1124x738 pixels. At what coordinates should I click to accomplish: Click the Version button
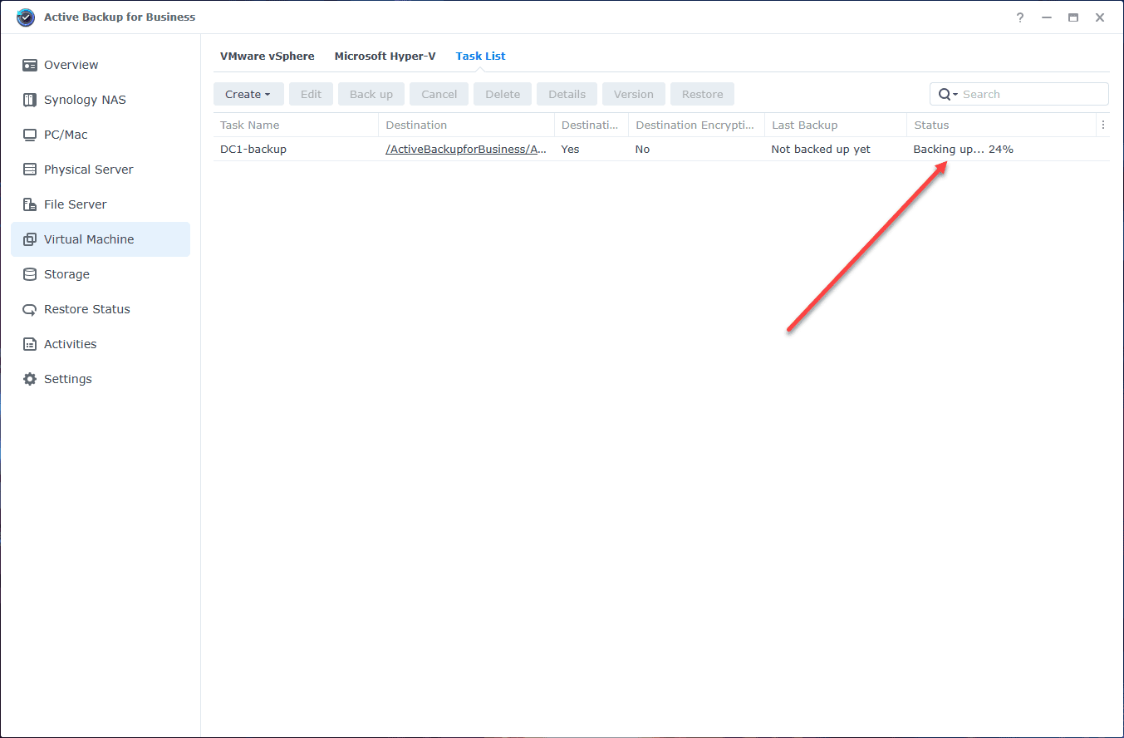[x=634, y=94]
